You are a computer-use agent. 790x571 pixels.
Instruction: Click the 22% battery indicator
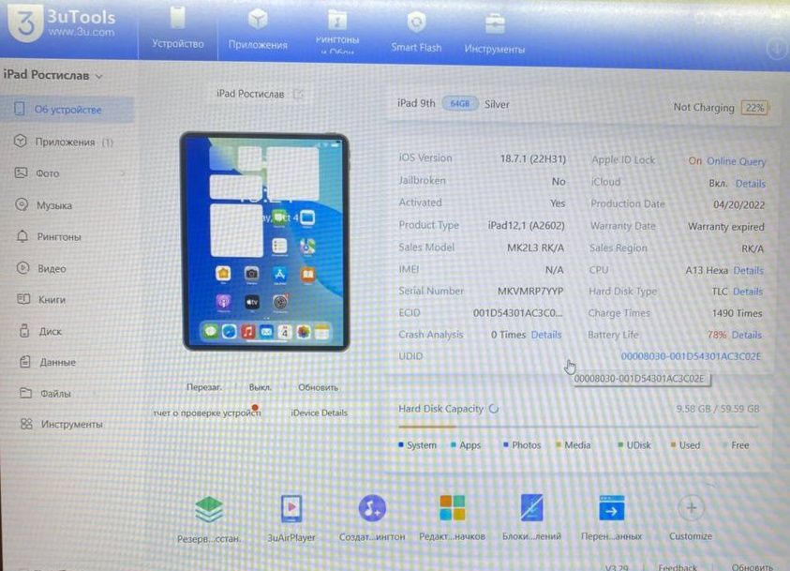pos(754,107)
